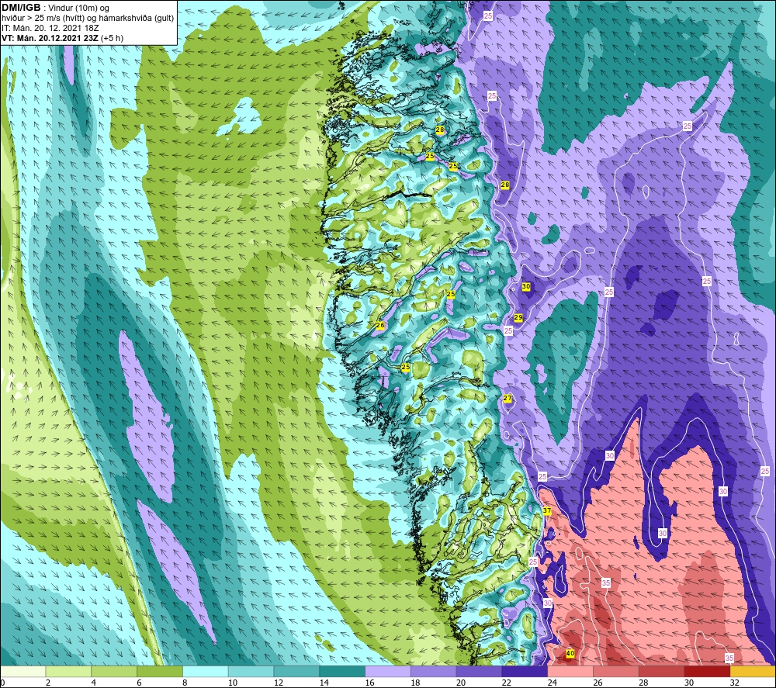Click the turquoise 10–12 m/s legend swatch

coord(251,671)
